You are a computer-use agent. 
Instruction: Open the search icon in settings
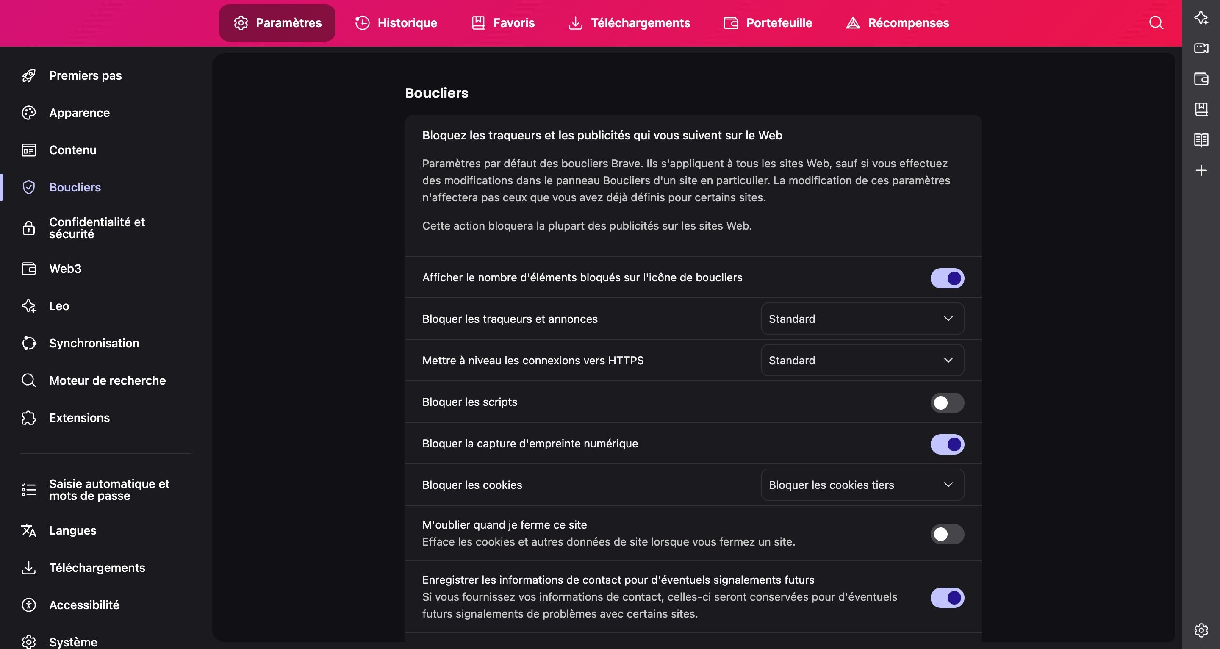(x=1156, y=23)
